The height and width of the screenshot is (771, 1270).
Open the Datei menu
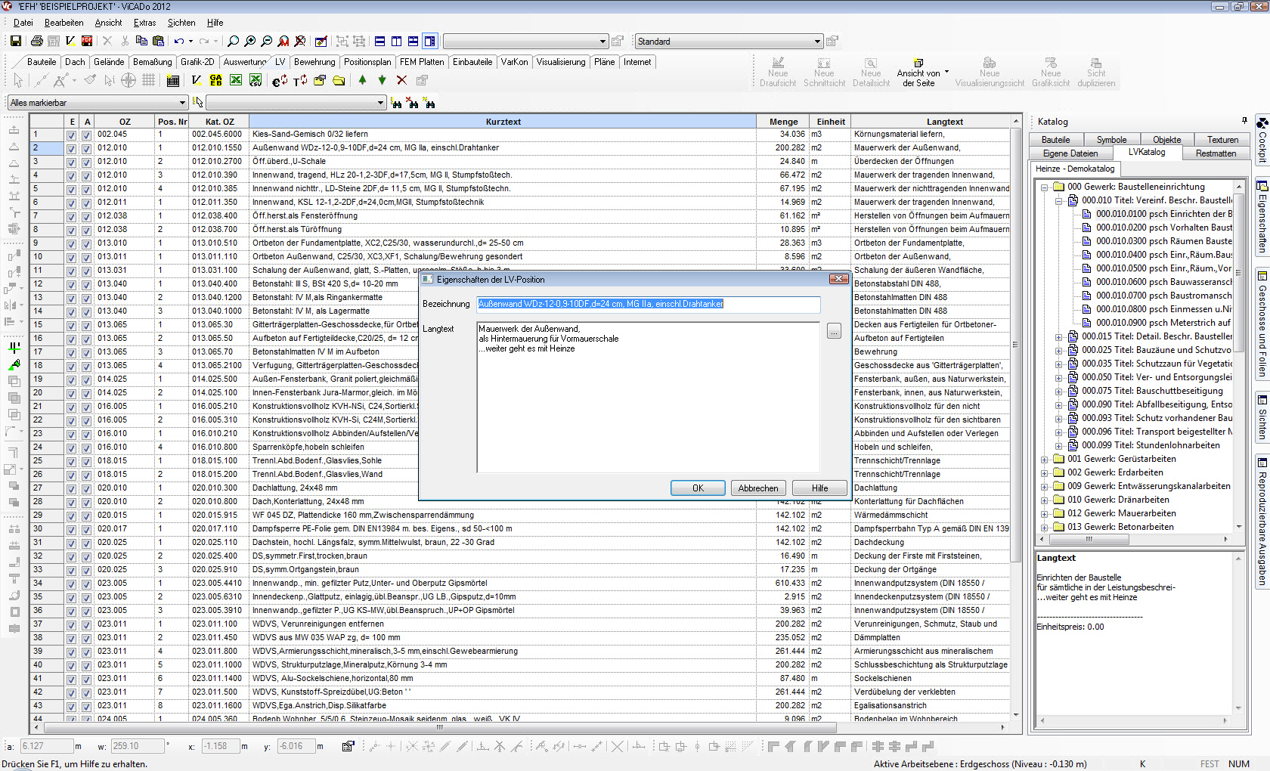(x=23, y=23)
